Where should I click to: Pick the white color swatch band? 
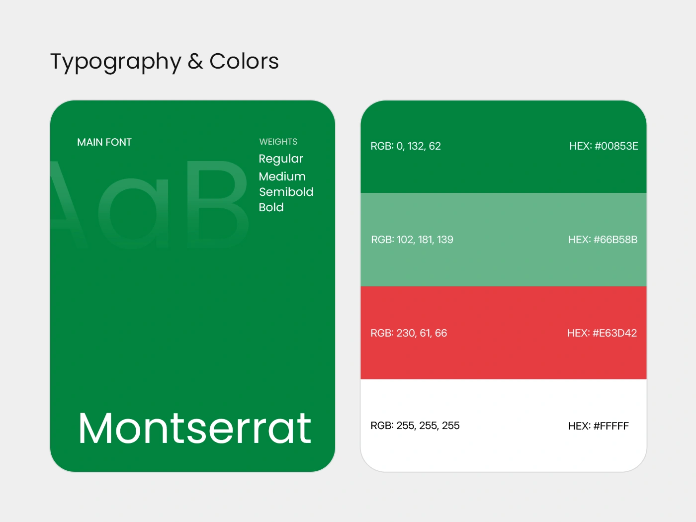pos(504,426)
